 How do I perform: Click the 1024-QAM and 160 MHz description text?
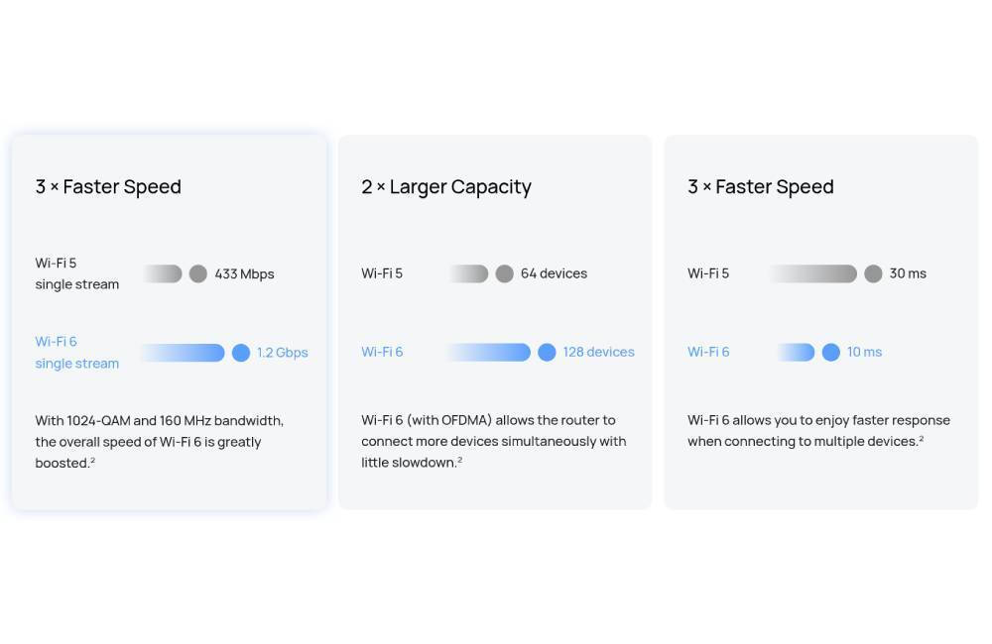pos(160,442)
